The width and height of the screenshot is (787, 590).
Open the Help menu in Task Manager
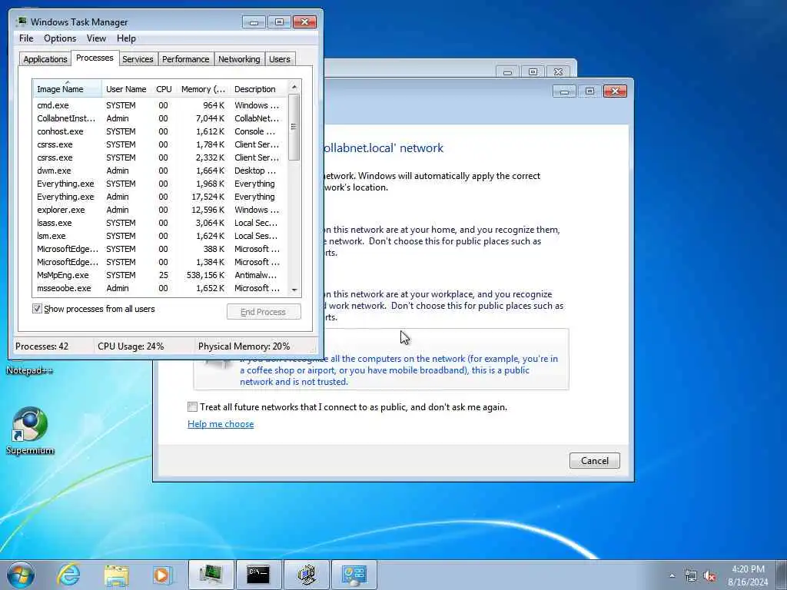tap(126, 38)
